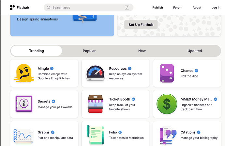
Task: Open the MMEX green dollar sign icon
Action: pos(167,104)
